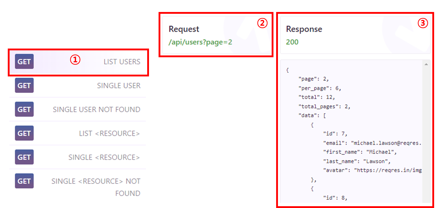441x208 pixels.
Task: Select the SINGLE USER endpoint
Action: (78, 85)
